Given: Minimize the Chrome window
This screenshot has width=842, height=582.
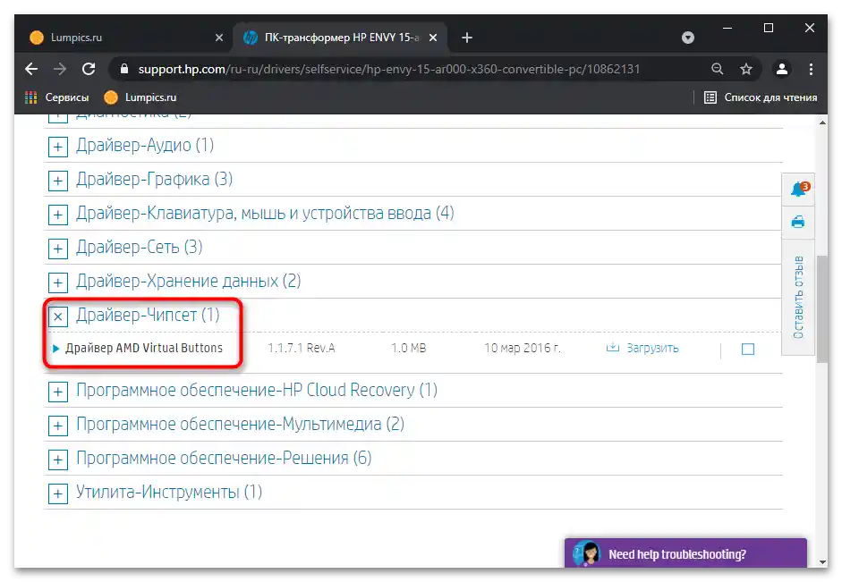Looking at the screenshot, I should click(727, 28).
